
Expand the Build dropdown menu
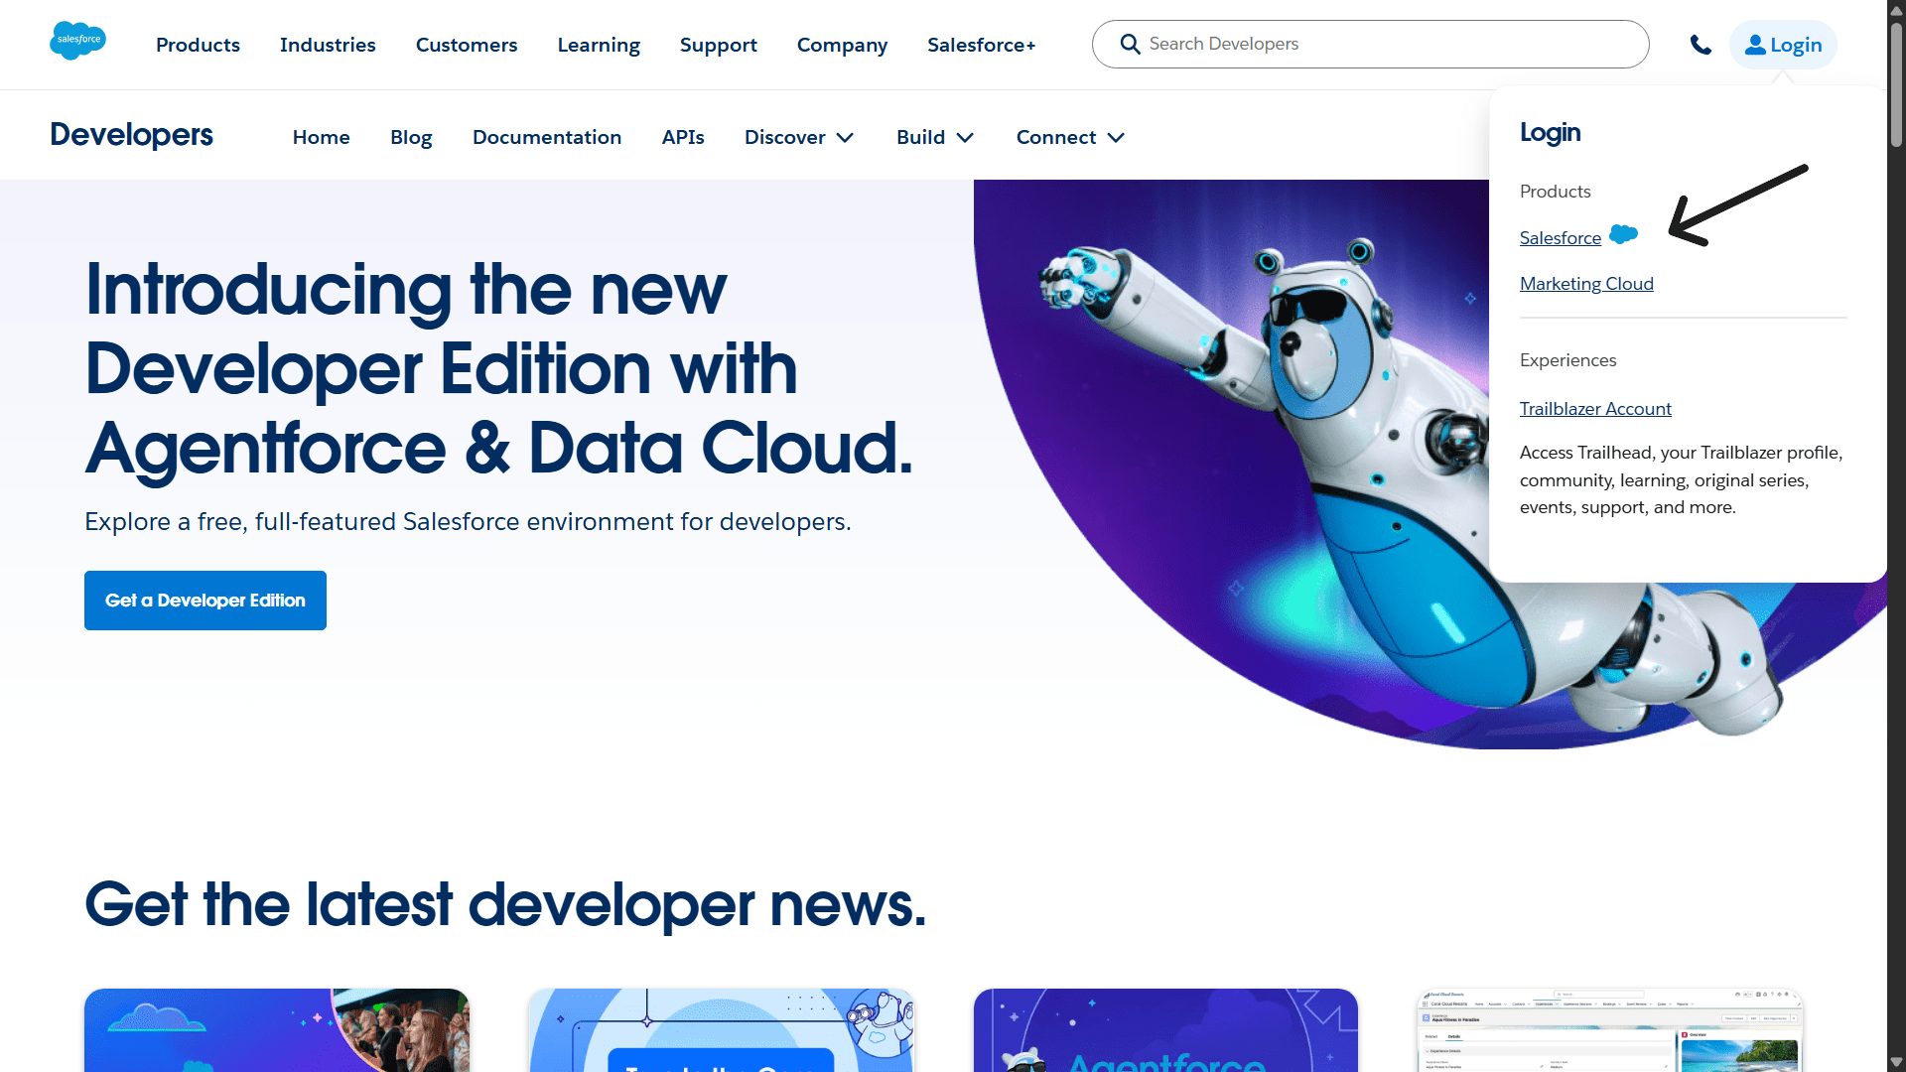click(935, 137)
